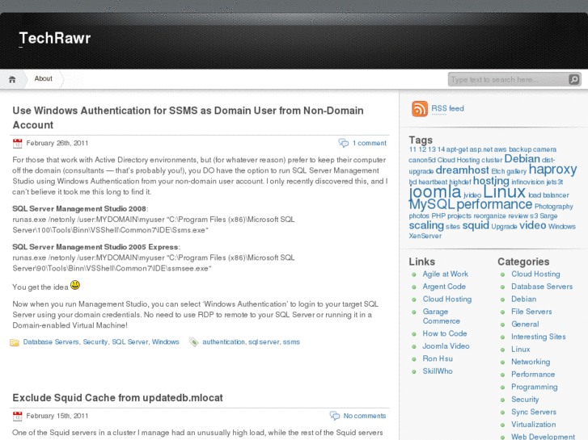588x440 pixels.
Task: Click comment bubble icon next to No comments
Action: click(x=335, y=416)
